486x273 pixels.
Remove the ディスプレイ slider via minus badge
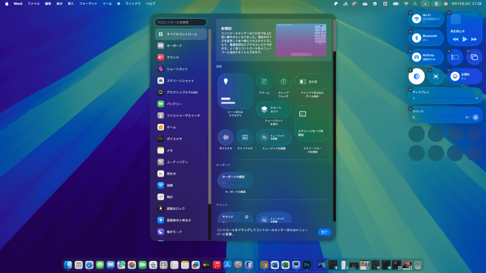[411, 89]
